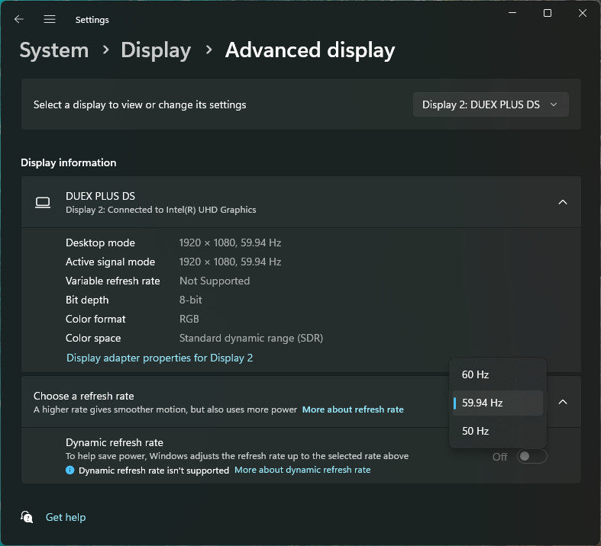Viewport: 601px width, 546px height.
Task: Collapse the DUEX PLUS DS information section
Action: 563,202
